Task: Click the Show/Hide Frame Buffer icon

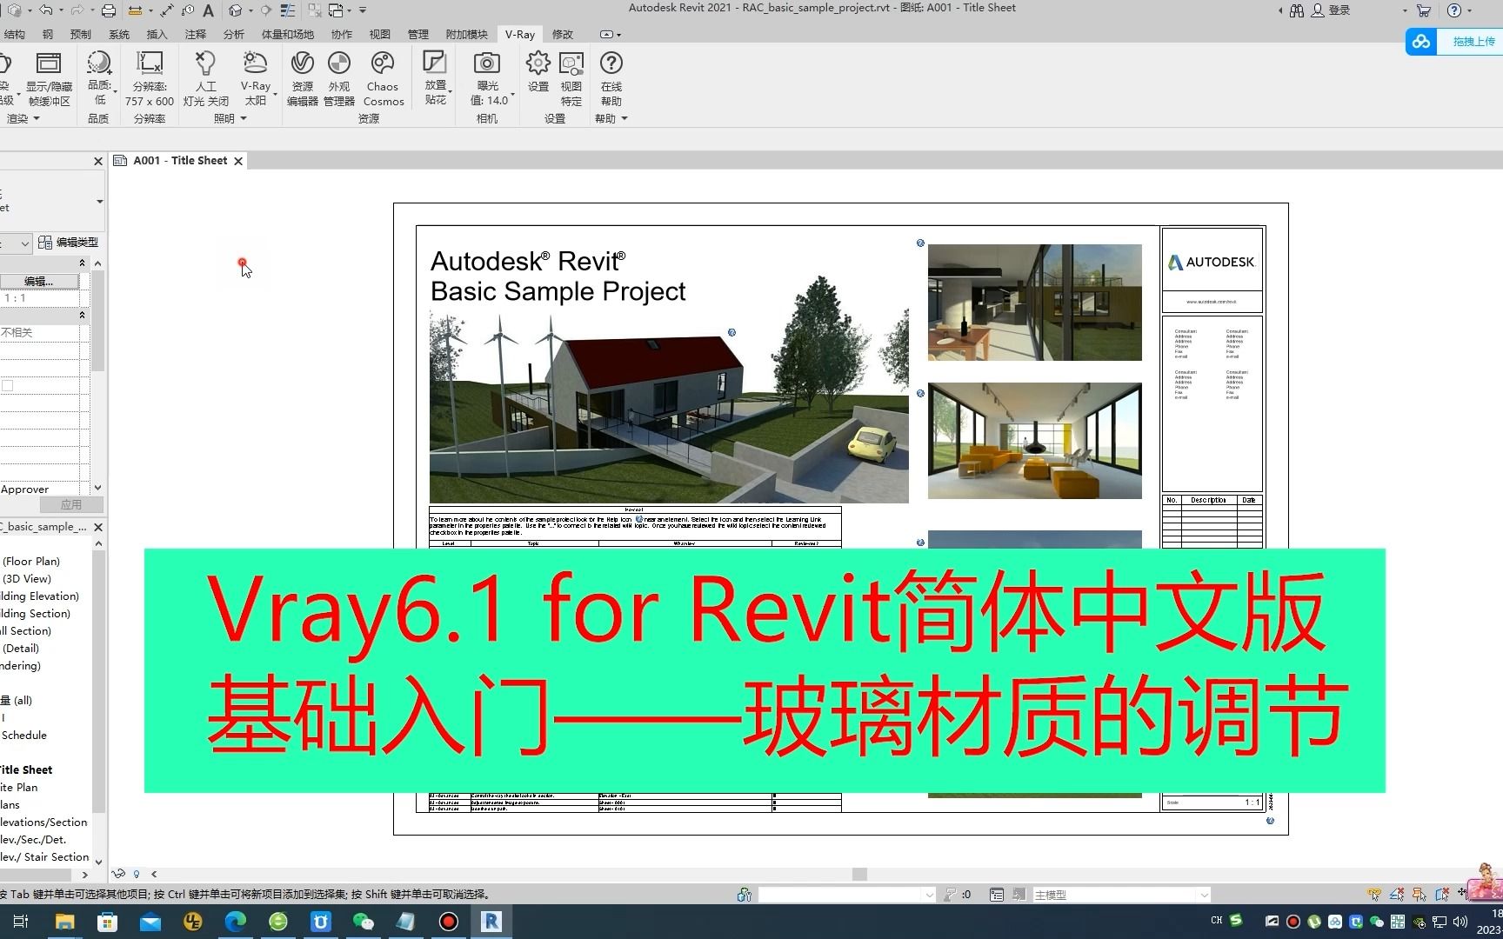Action: tap(49, 63)
